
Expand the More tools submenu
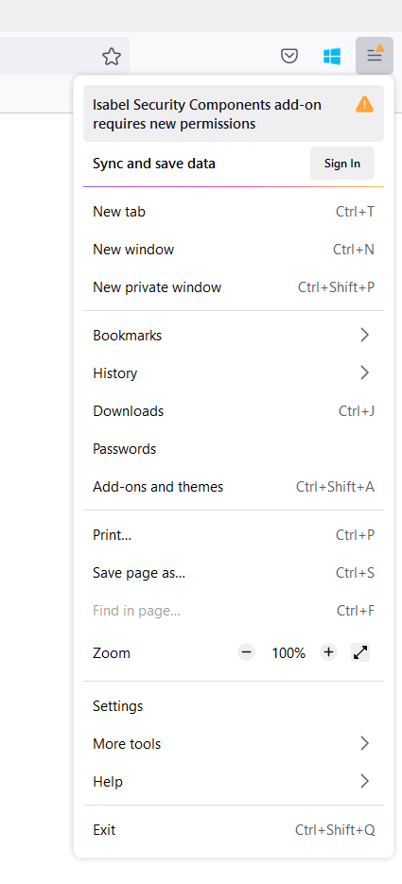click(234, 744)
